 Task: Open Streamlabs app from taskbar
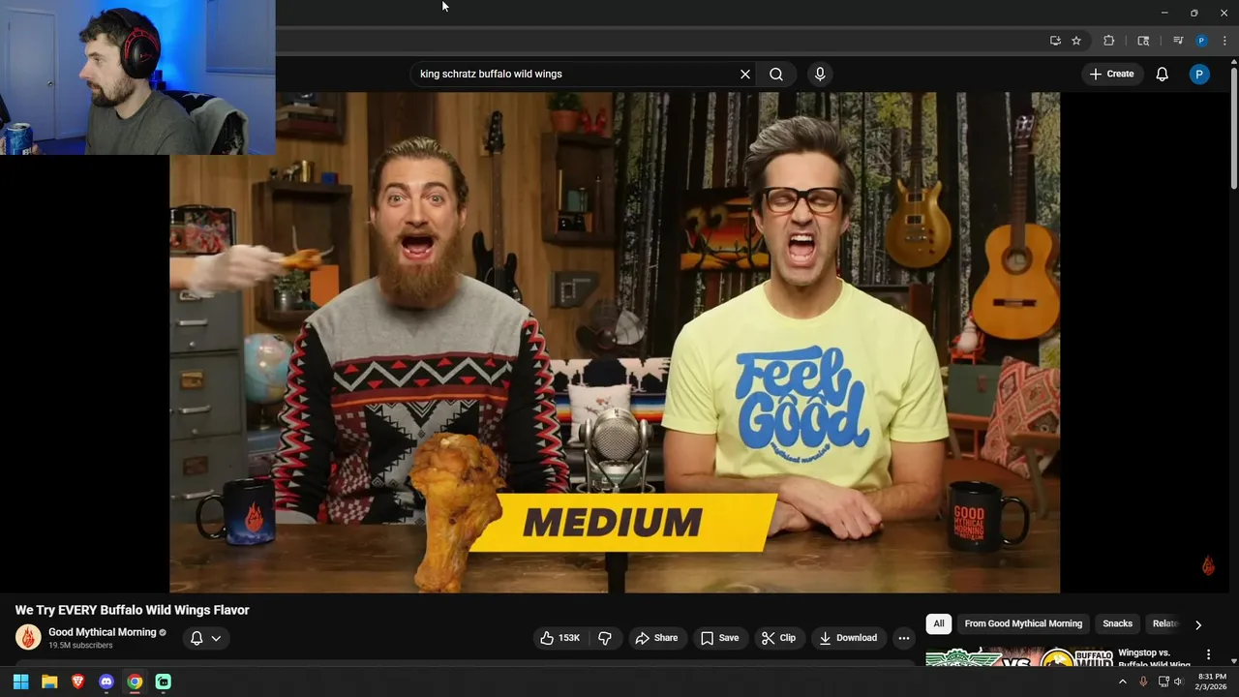click(163, 682)
